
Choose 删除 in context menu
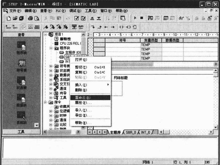tap(90, 90)
